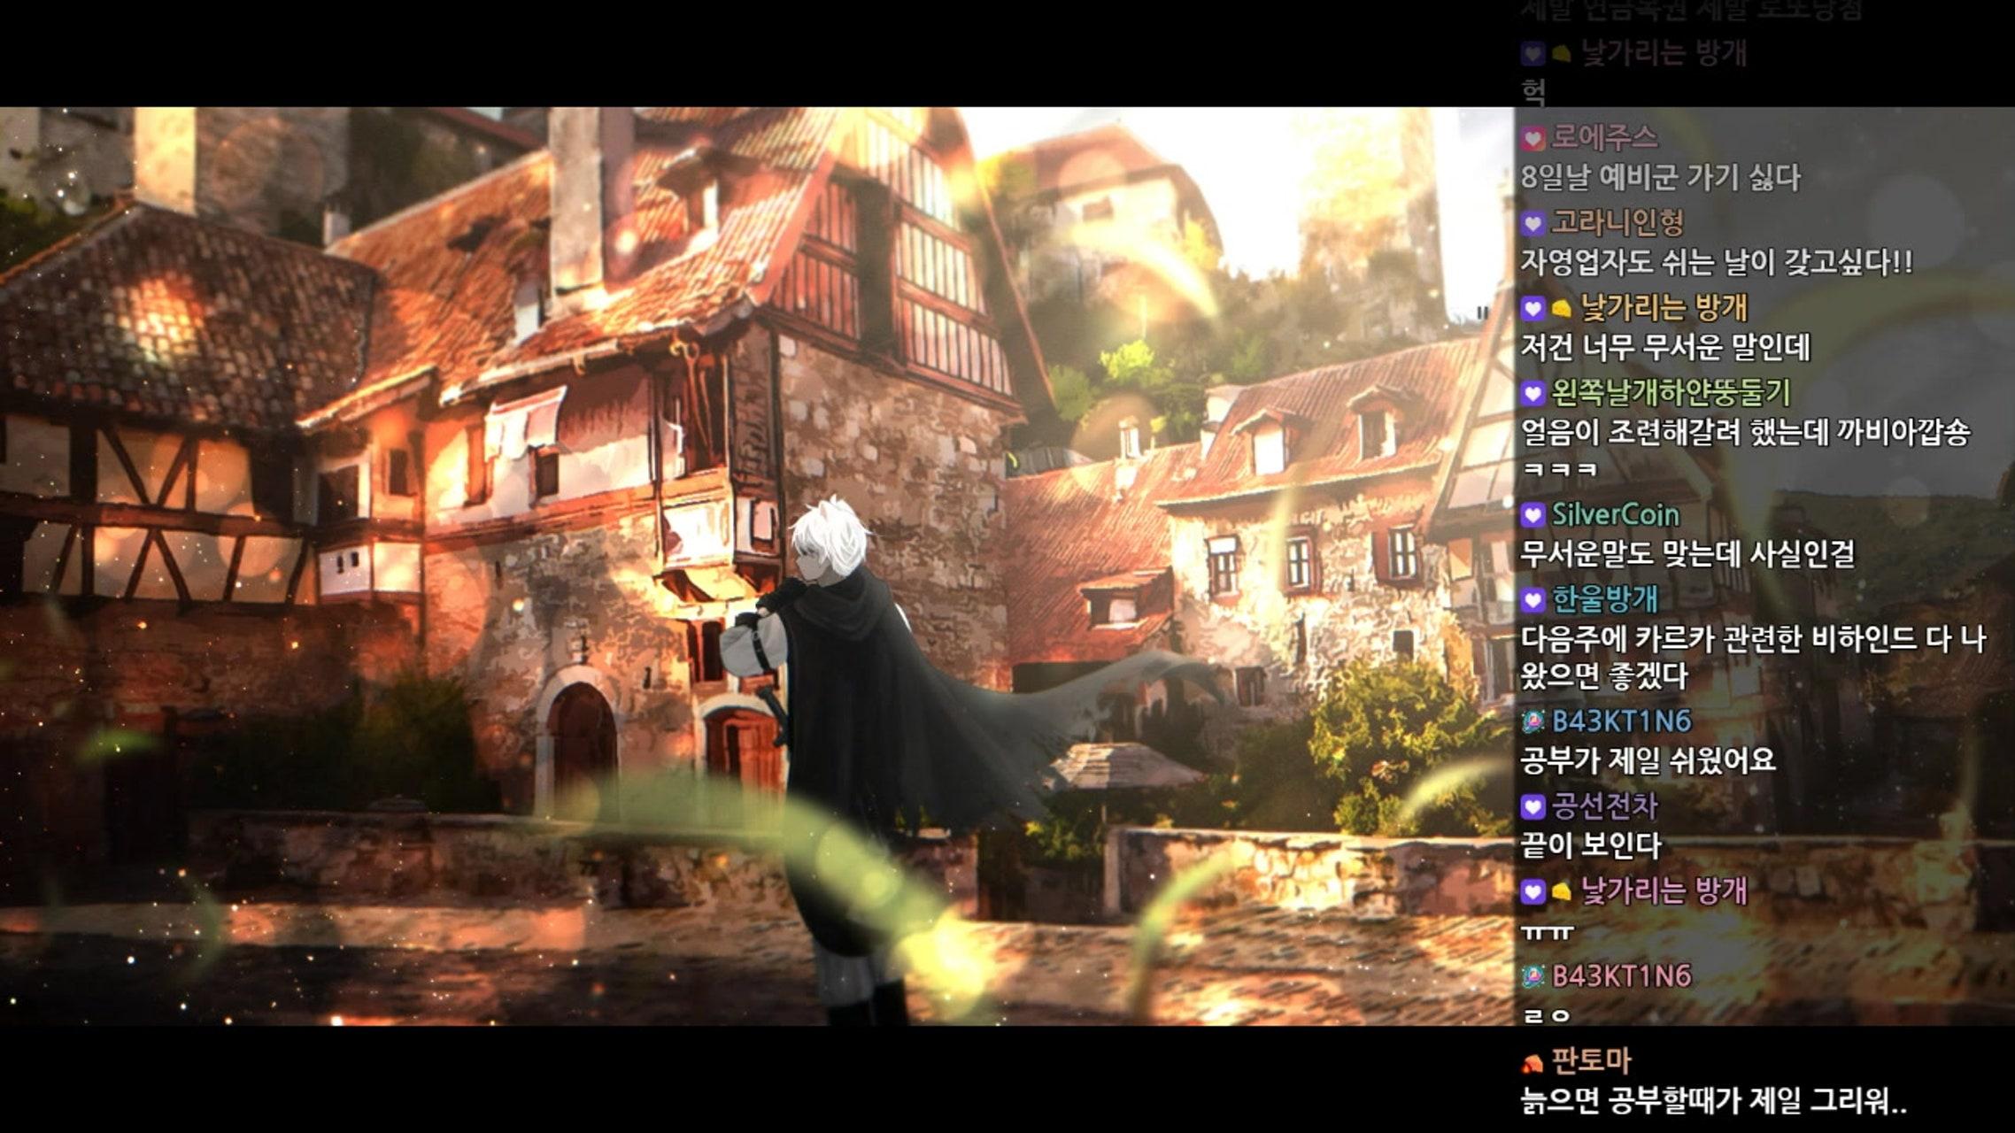Image resolution: width=2015 pixels, height=1133 pixels.
Task: Click the heart badge next to 한울방개
Action: 1533,600
